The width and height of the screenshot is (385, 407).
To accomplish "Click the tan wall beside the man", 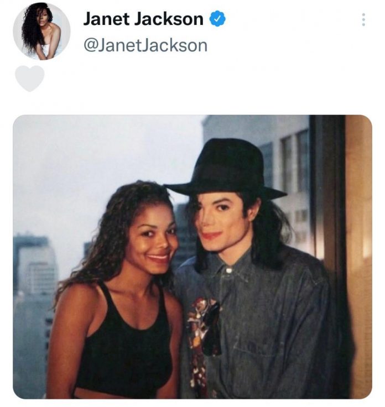I will click(x=360, y=257).
